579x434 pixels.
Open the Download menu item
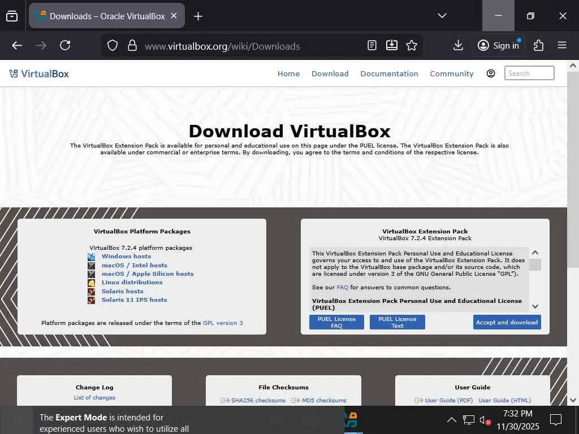click(x=330, y=74)
